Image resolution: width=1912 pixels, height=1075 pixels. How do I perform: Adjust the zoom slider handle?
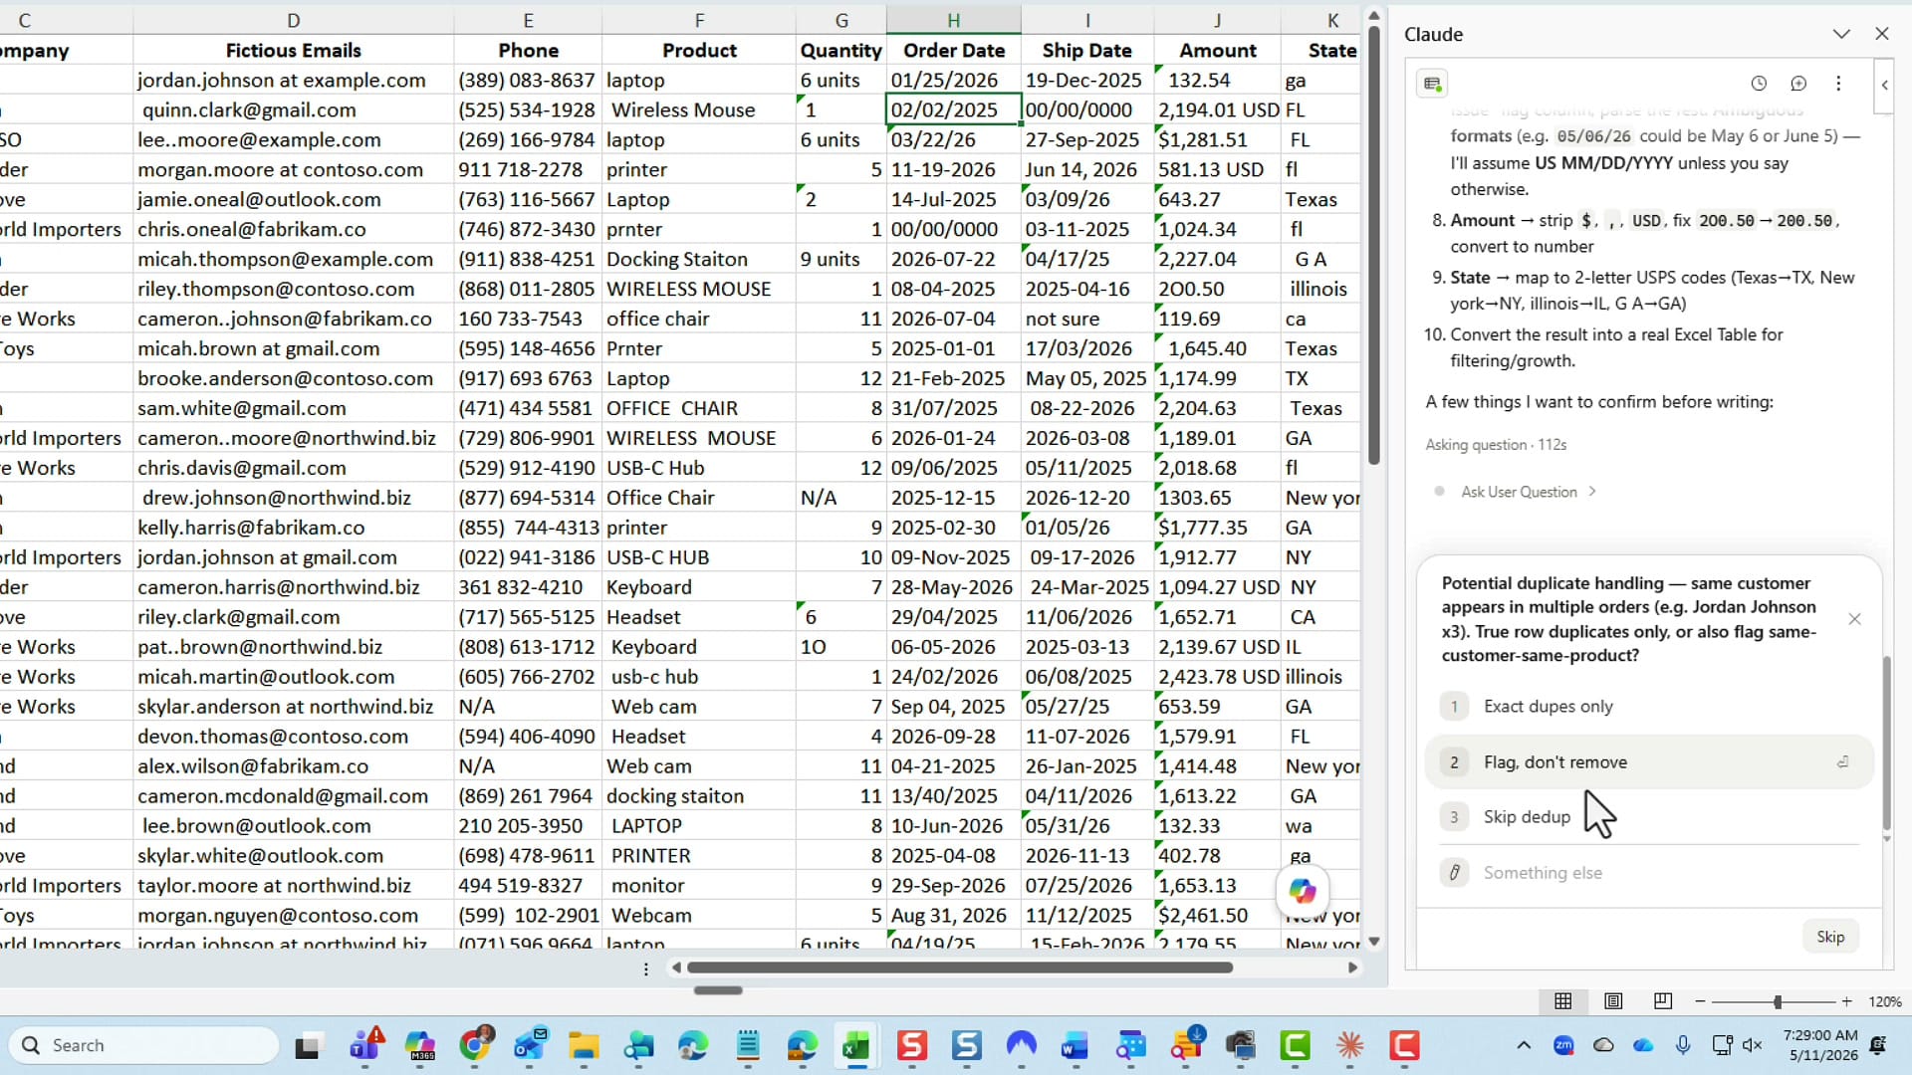1778,1001
